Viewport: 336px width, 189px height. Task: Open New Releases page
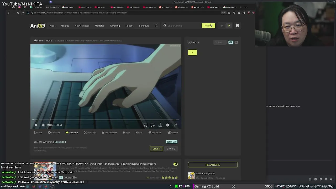[82, 26]
